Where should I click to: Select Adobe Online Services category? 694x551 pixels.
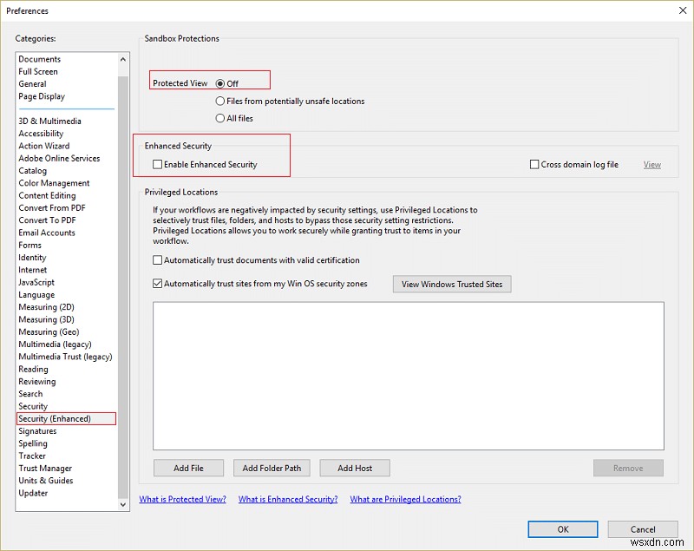59,158
